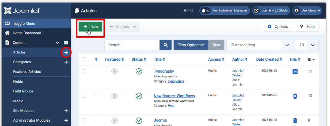The image size is (330, 126).
Task: Sort by Featured column
Action: coord(115,59)
